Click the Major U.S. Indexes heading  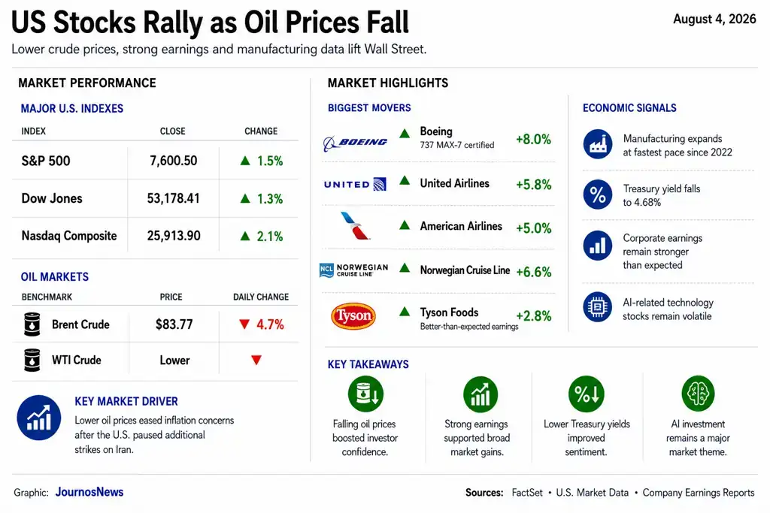(x=71, y=108)
